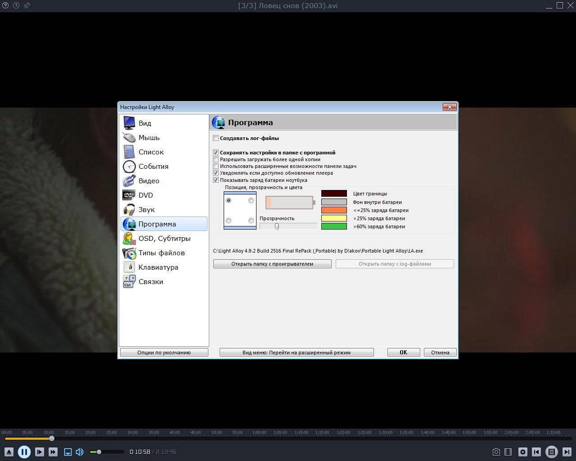
Task: Select the Программа settings section
Action: (164, 224)
